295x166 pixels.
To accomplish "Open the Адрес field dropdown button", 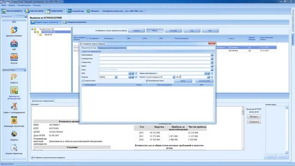I will (x=212, y=66).
